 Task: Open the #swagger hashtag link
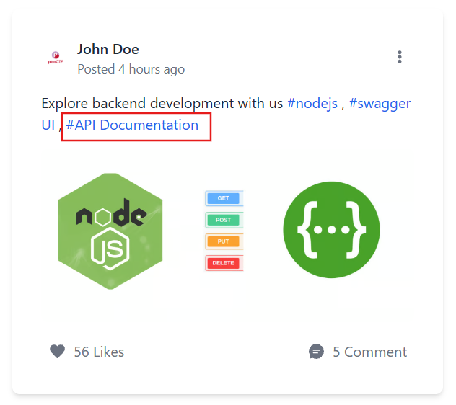[x=380, y=104]
